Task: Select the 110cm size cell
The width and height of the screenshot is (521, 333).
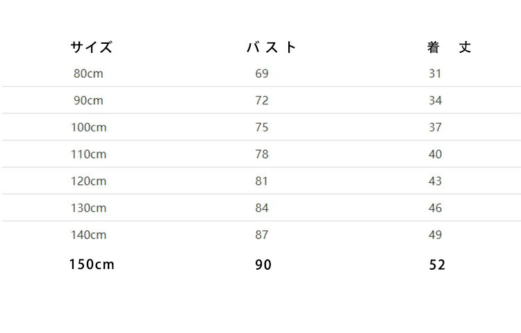Action: coord(89,154)
